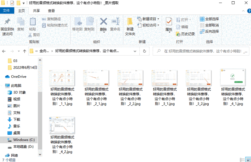Select the _4_1.jpg thumbnail
251x162 pixels.
point(233,77)
